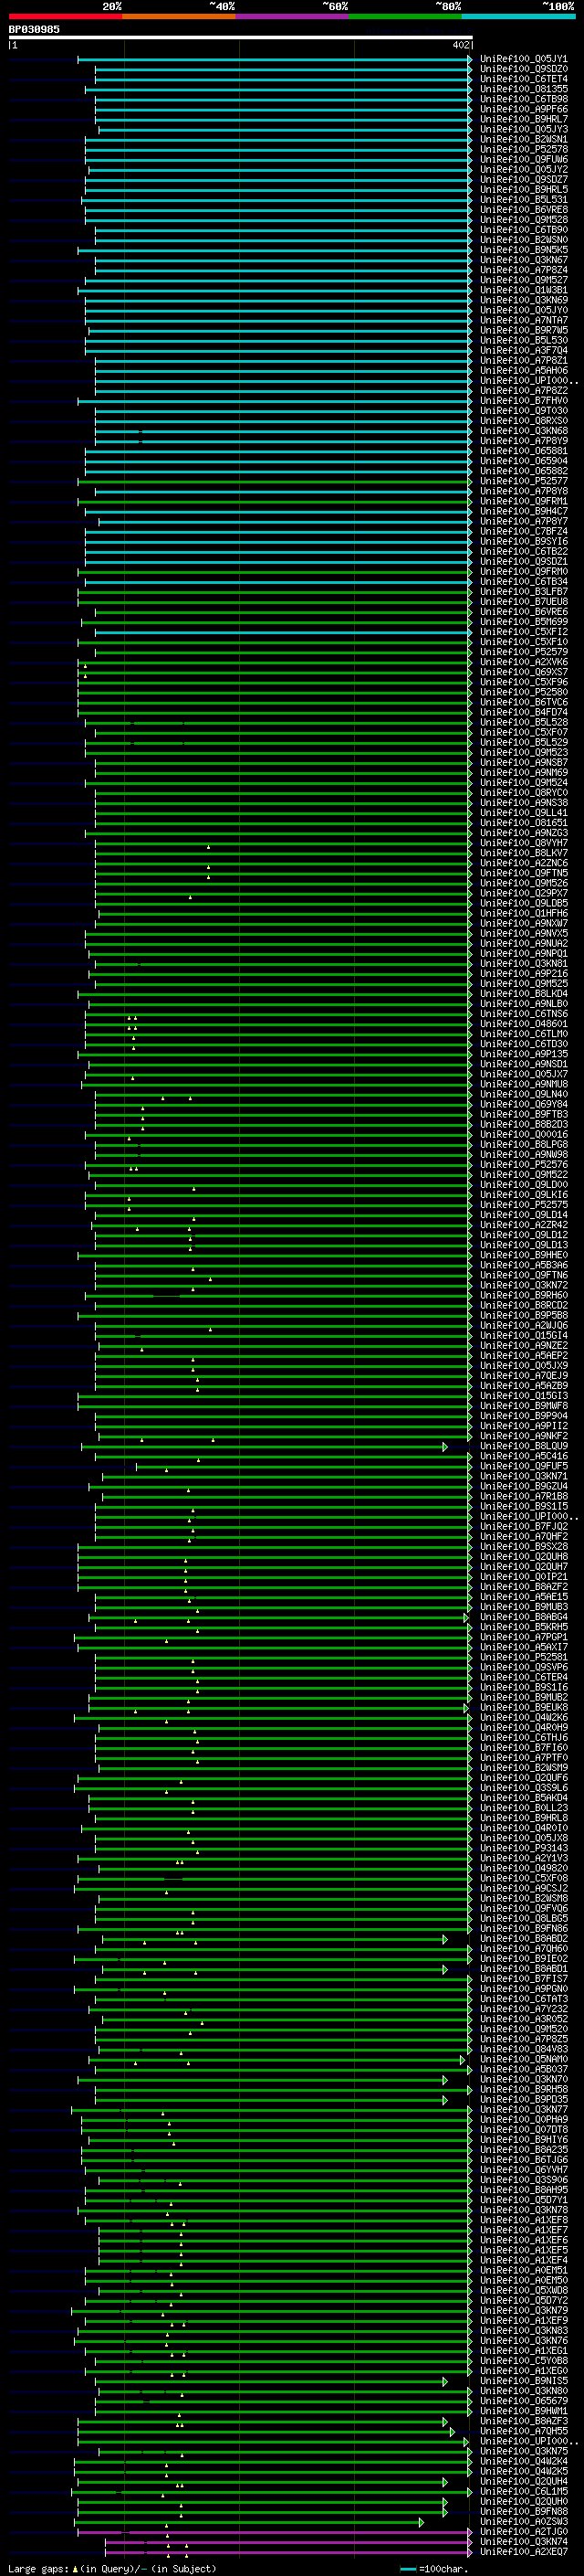
Task: Click green alignment bar for UniRef100_B8LQU9
Action: click(265, 1446)
